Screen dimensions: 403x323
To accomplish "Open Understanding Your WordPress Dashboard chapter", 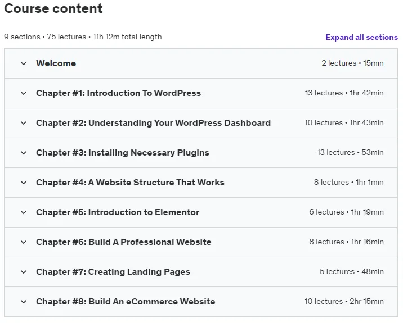I will coord(154,123).
